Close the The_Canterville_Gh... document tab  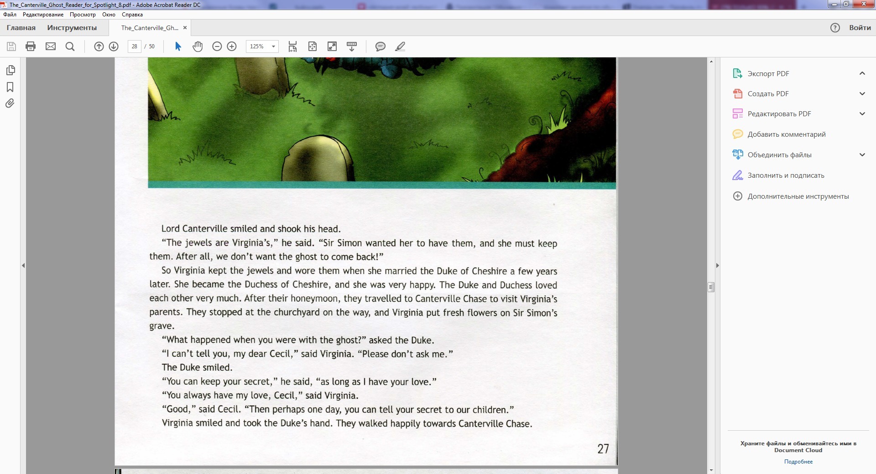pos(185,28)
